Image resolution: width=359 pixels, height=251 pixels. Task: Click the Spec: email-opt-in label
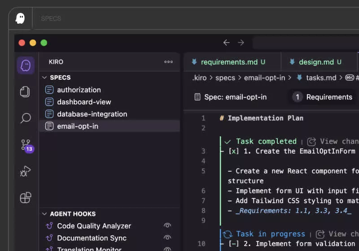(x=235, y=97)
